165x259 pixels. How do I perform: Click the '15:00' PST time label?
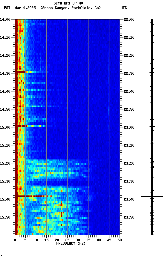coord(5,127)
